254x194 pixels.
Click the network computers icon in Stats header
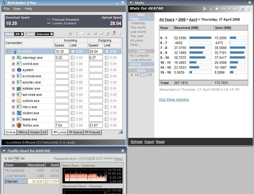point(242,9)
